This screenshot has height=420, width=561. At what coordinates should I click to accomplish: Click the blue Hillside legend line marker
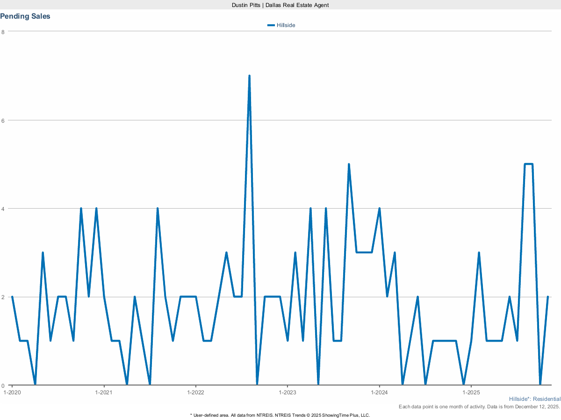tap(271, 25)
